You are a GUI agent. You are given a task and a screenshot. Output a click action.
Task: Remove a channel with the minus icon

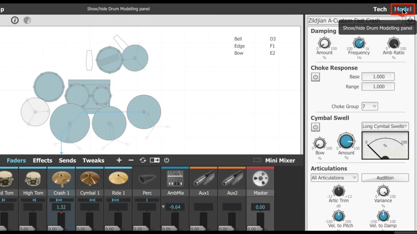131,160
